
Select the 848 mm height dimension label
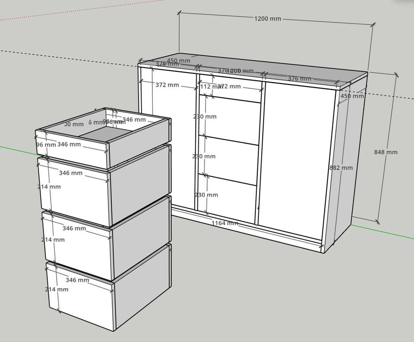click(386, 152)
